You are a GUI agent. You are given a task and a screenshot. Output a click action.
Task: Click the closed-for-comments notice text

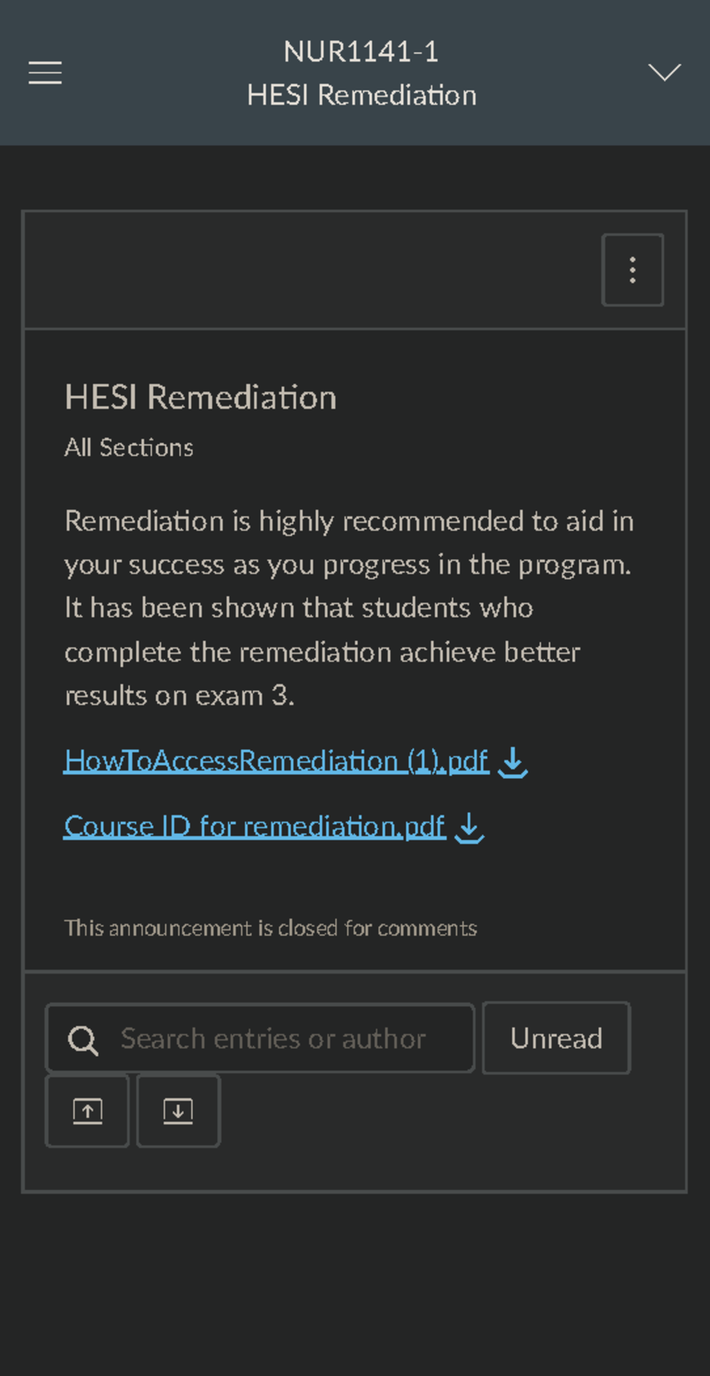271,929
